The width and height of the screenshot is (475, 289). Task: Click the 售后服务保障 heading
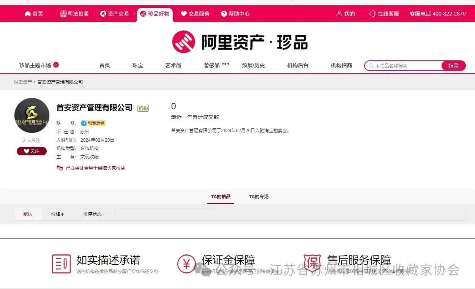pyautogui.click(x=359, y=260)
